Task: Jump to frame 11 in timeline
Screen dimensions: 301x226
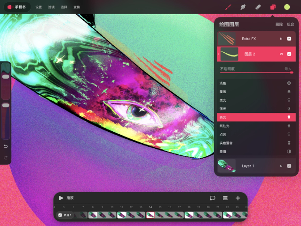Action: (122, 215)
